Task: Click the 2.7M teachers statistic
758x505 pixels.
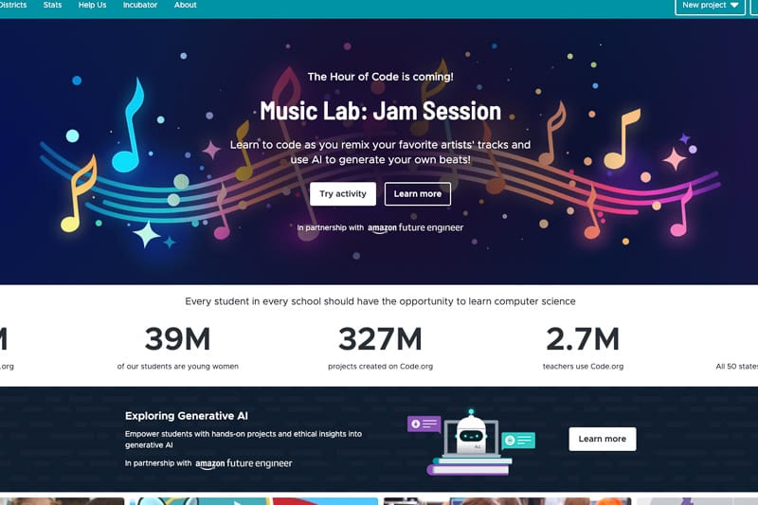Action: (x=583, y=347)
